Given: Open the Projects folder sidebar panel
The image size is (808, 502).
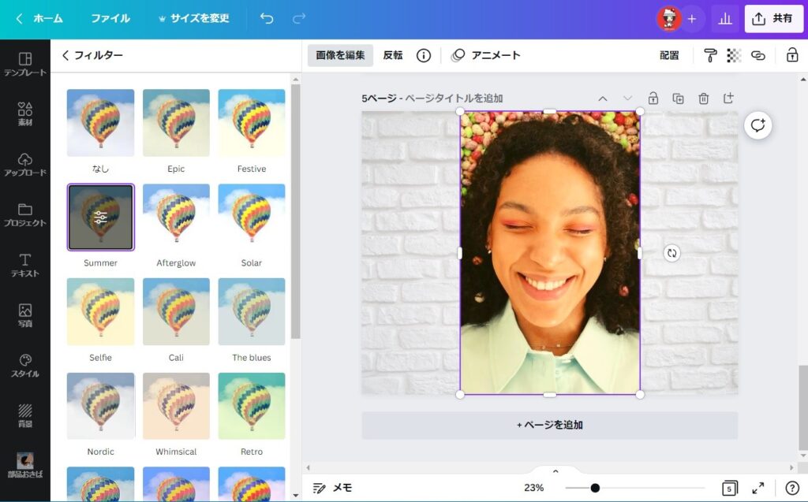Looking at the screenshot, I should (24, 214).
